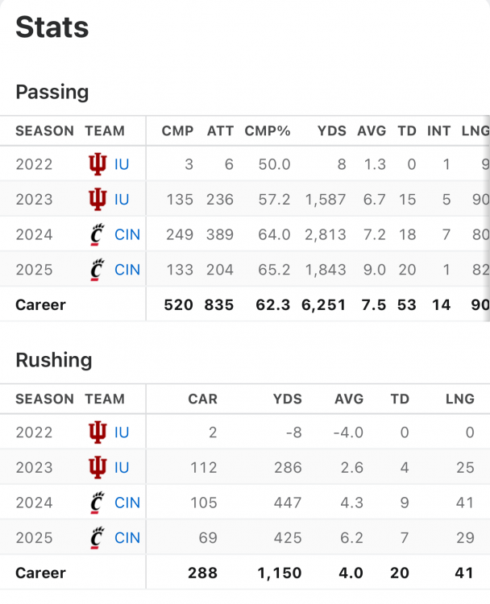
Task: Click the CAR column header in Rushing table
Action: click(202, 399)
